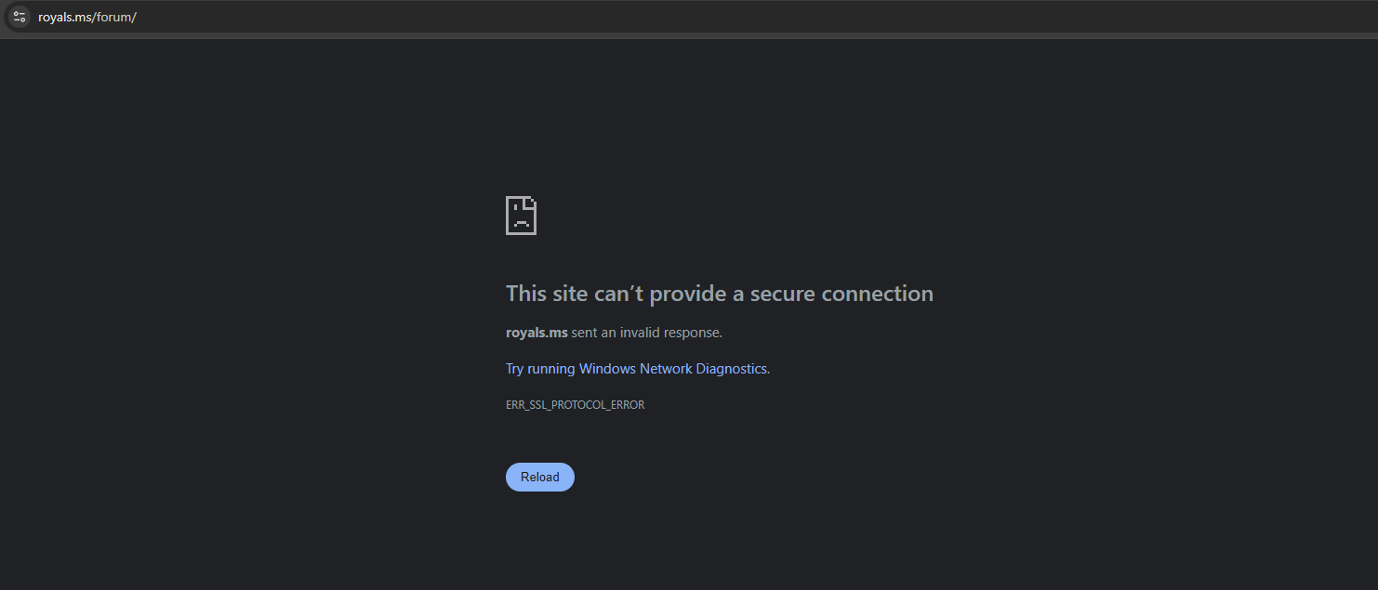Click the ERR_SSL_PROTOCOL_ERROR error code
1378x590 pixels.
click(x=575, y=405)
